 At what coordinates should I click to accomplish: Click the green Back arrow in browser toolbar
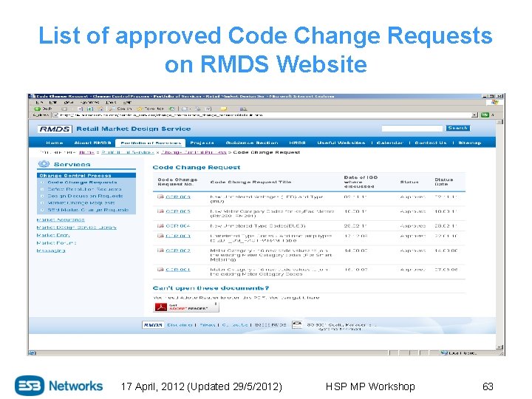(x=38, y=109)
